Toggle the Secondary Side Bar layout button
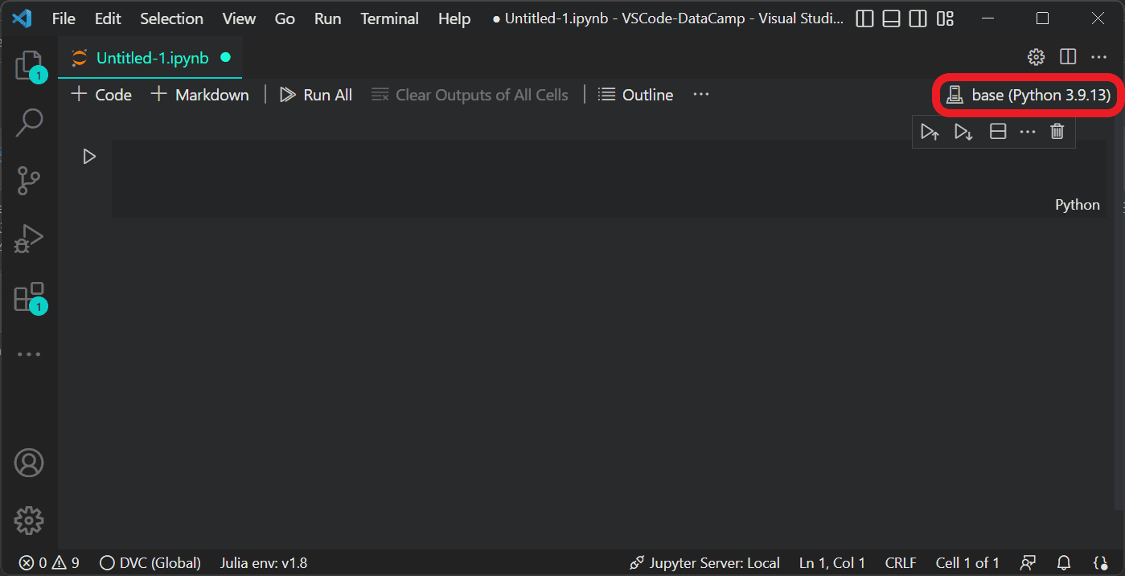 pos(918,18)
